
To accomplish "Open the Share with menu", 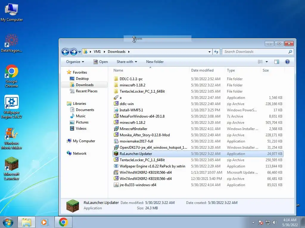I will pos(127,62).
